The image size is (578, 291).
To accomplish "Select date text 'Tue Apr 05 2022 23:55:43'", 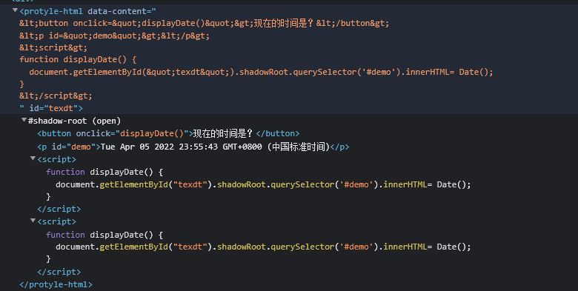I will 159,147.
